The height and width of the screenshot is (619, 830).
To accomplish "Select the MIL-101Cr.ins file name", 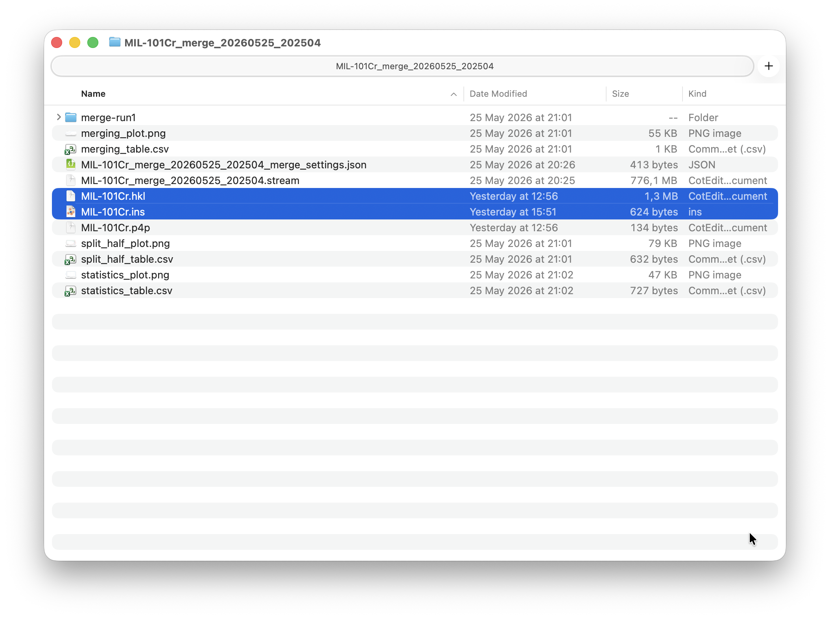I will coord(113,212).
